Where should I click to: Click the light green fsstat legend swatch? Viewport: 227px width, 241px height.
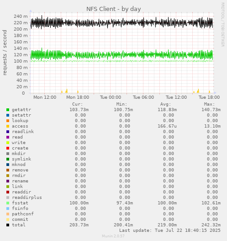pos(8,203)
